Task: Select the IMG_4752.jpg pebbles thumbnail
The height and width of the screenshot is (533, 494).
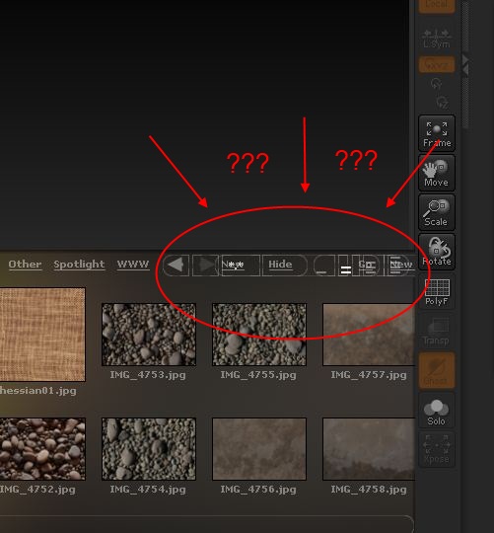Action: point(42,449)
